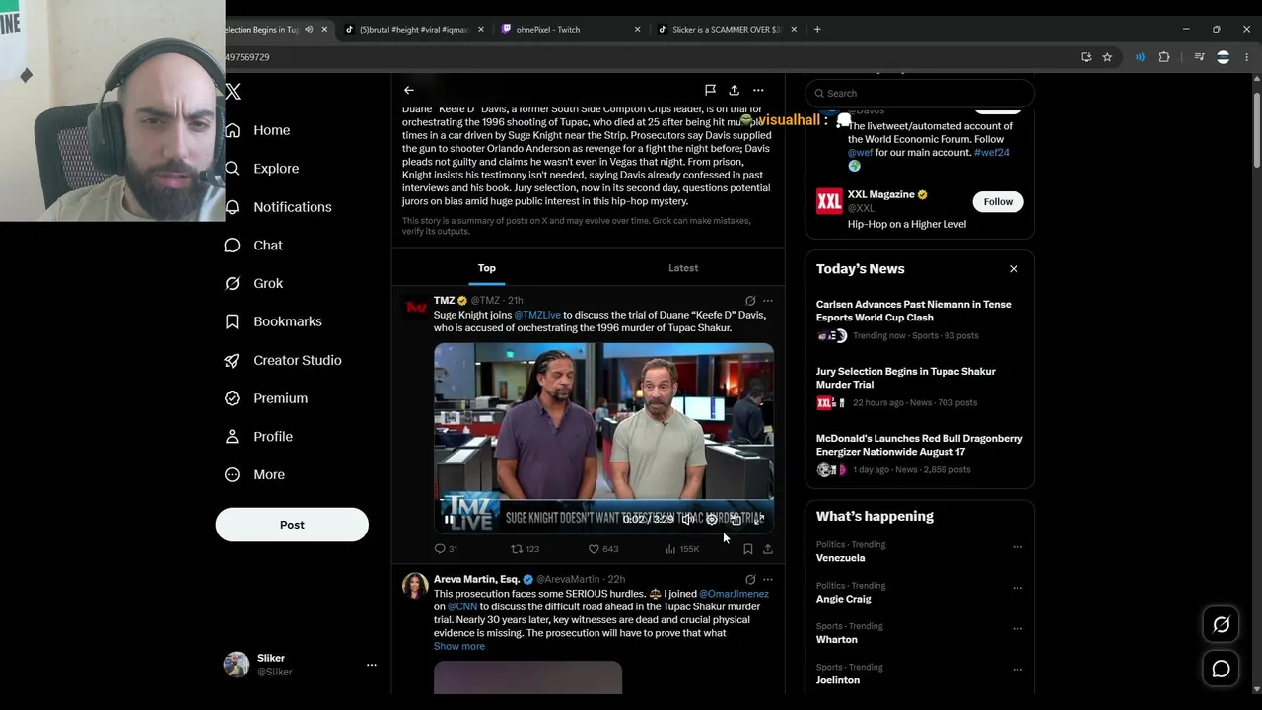Share the story using the top share icon

click(734, 90)
